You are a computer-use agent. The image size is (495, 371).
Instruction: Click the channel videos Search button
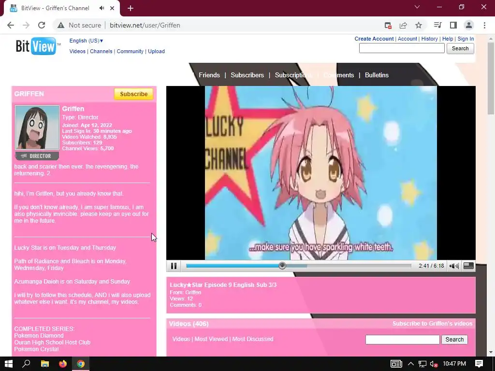click(454, 340)
